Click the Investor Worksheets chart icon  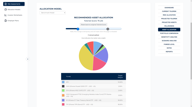(6, 15)
